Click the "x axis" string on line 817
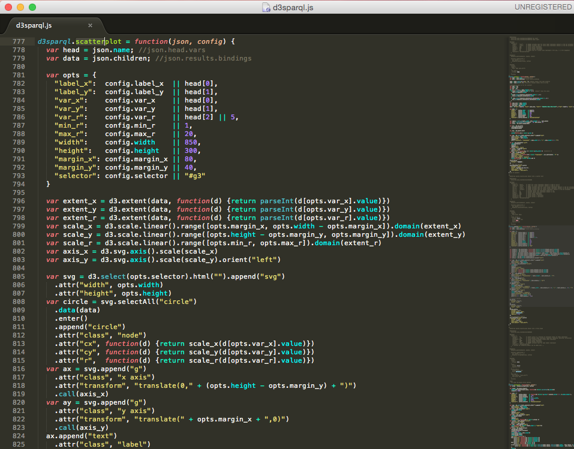The height and width of the screenshot is (449, 574). point(134,377)
